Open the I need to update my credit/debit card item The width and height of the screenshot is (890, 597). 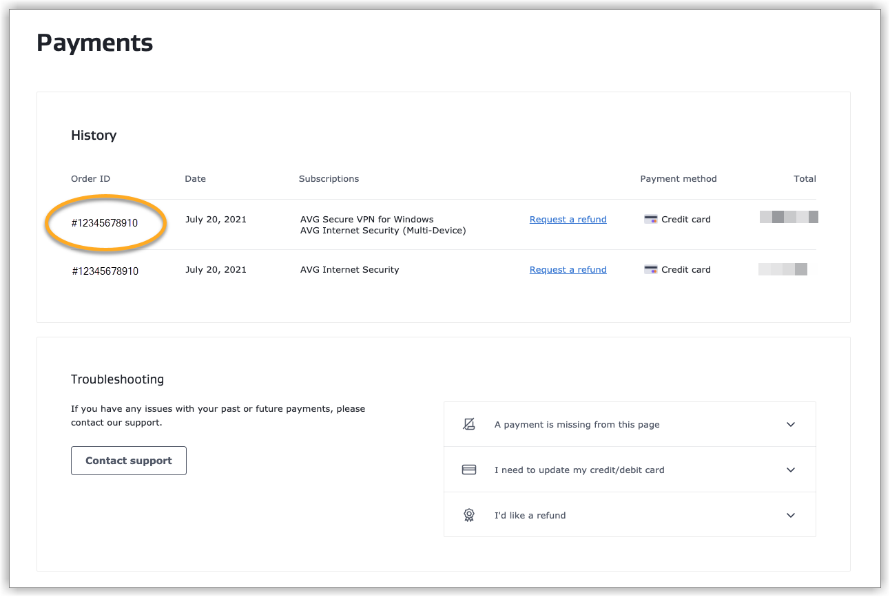pyautogui.click(x=579, y=470)
